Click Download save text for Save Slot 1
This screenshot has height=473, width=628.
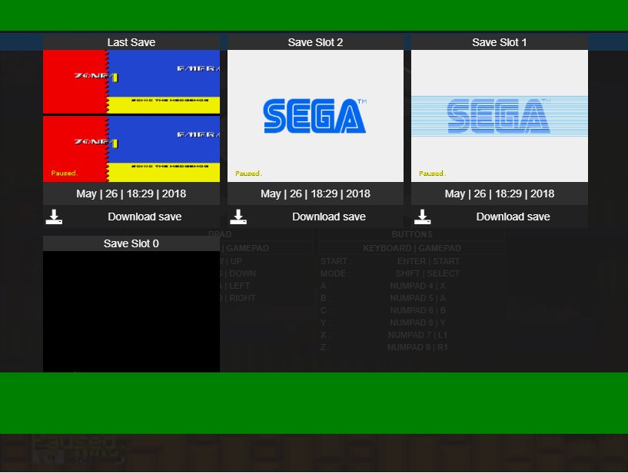click(x=513, y=217)
